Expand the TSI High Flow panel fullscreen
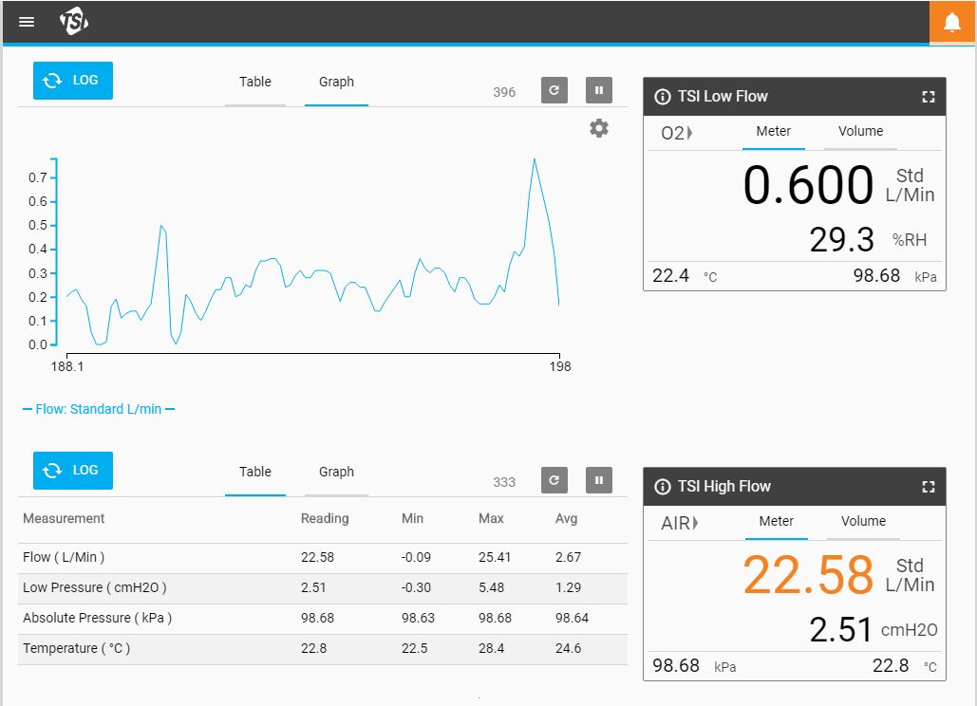 click(x=928, y=487)
